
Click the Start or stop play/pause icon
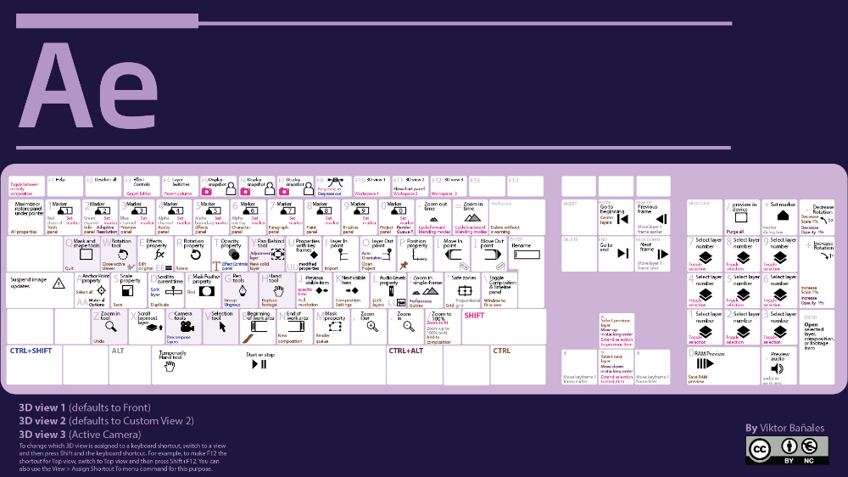click(x=259, y=364)
